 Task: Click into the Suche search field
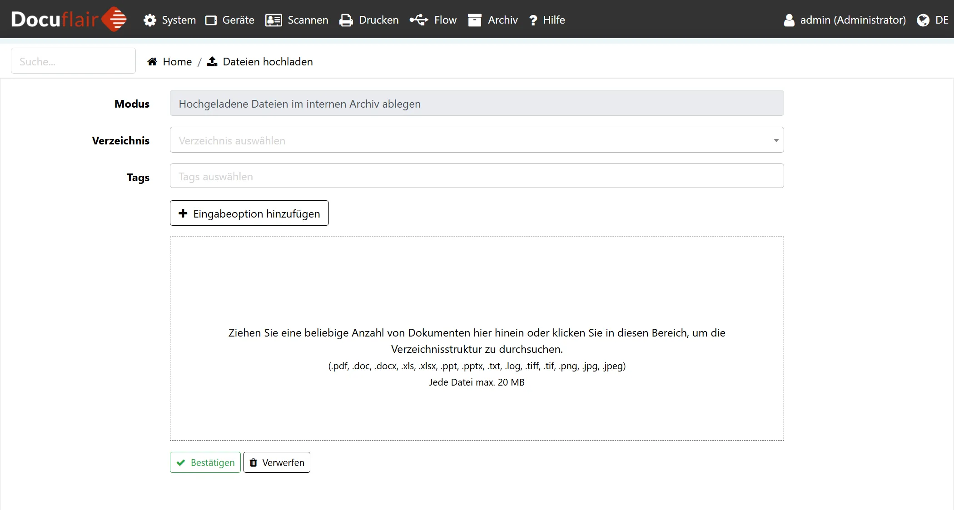(x=73, y=61)
